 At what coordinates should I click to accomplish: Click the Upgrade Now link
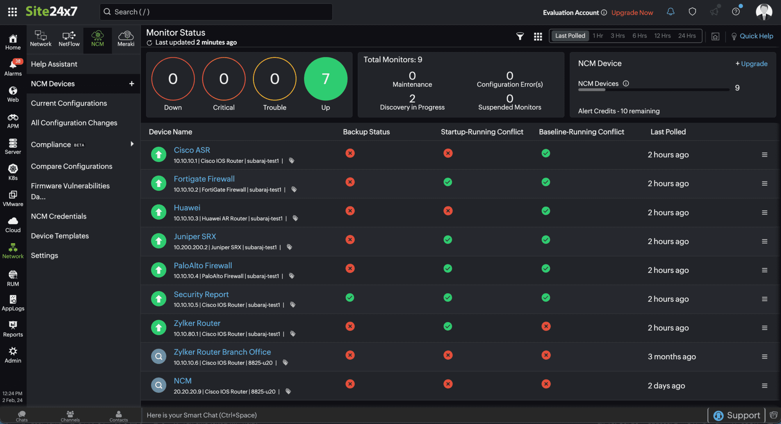pyautogui.click(x=632, y=12)
